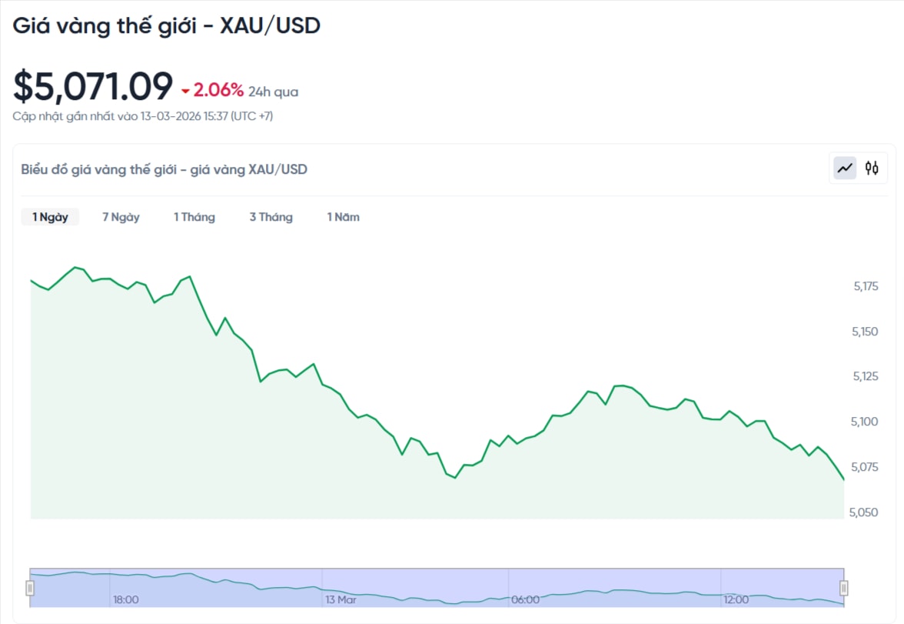Image resolution: width=904 pixels, height=624 pixels.
Task: Click the active line chart mode indicator
Action: (x=843, y=168)
